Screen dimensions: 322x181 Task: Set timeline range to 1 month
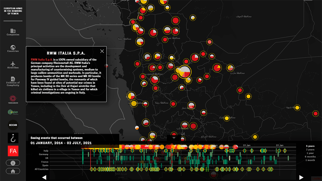point(310,160)
